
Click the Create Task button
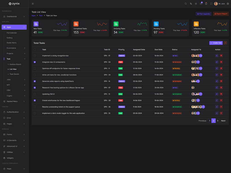tap(216, 43)
